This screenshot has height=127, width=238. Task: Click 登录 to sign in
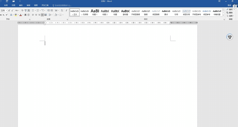pos(229,5)
